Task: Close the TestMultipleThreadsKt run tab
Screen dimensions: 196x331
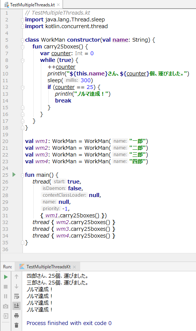Action: (x=75, y=267)
